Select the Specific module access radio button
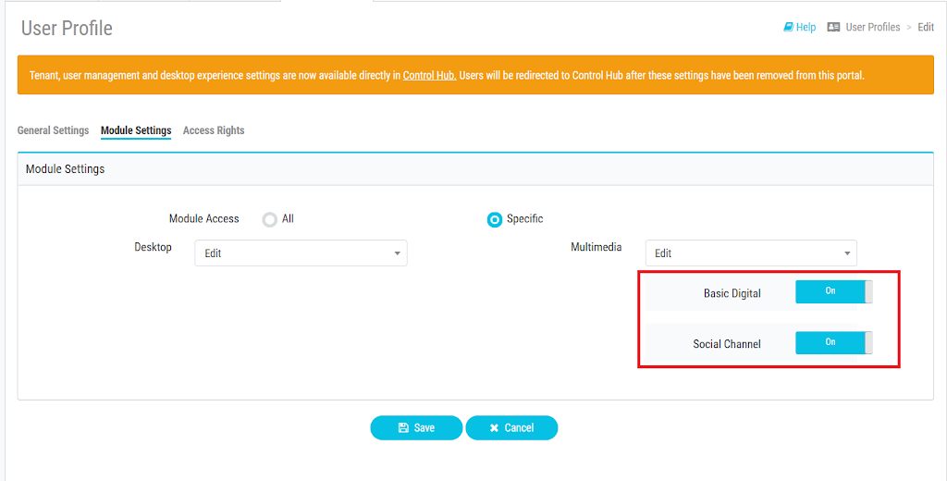 coord(495,220)
